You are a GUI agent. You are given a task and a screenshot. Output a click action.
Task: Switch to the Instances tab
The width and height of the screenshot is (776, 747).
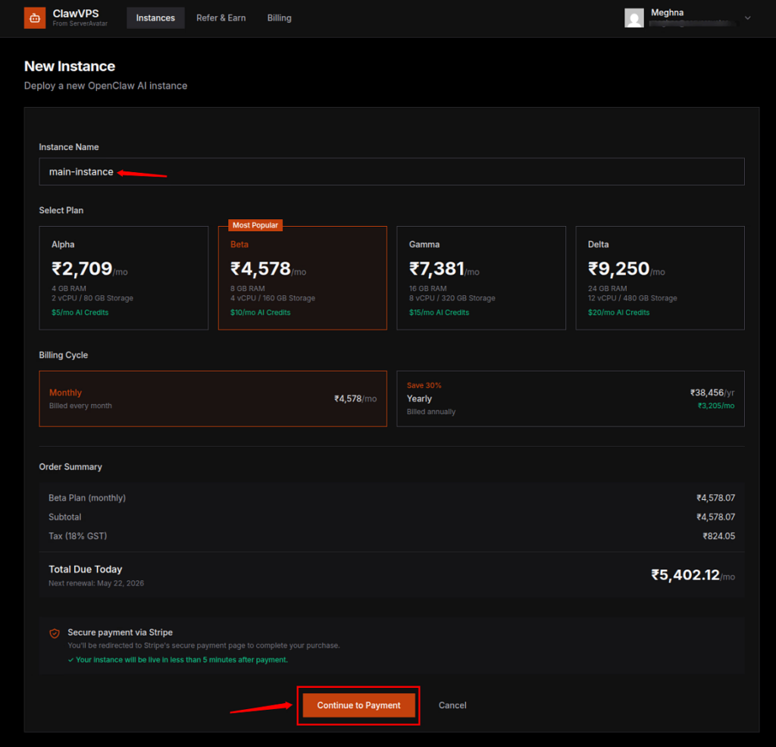(155, 17)
